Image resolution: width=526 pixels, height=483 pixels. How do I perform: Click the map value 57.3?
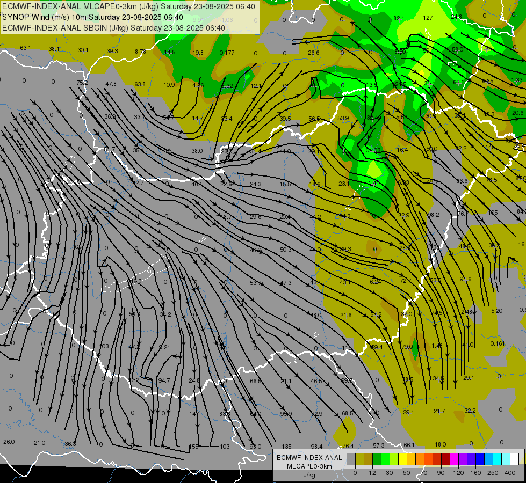coord(378,445)
